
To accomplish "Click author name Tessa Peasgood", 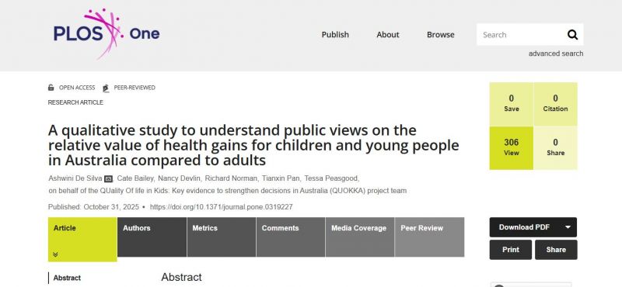I will click(x=331, y=178).
